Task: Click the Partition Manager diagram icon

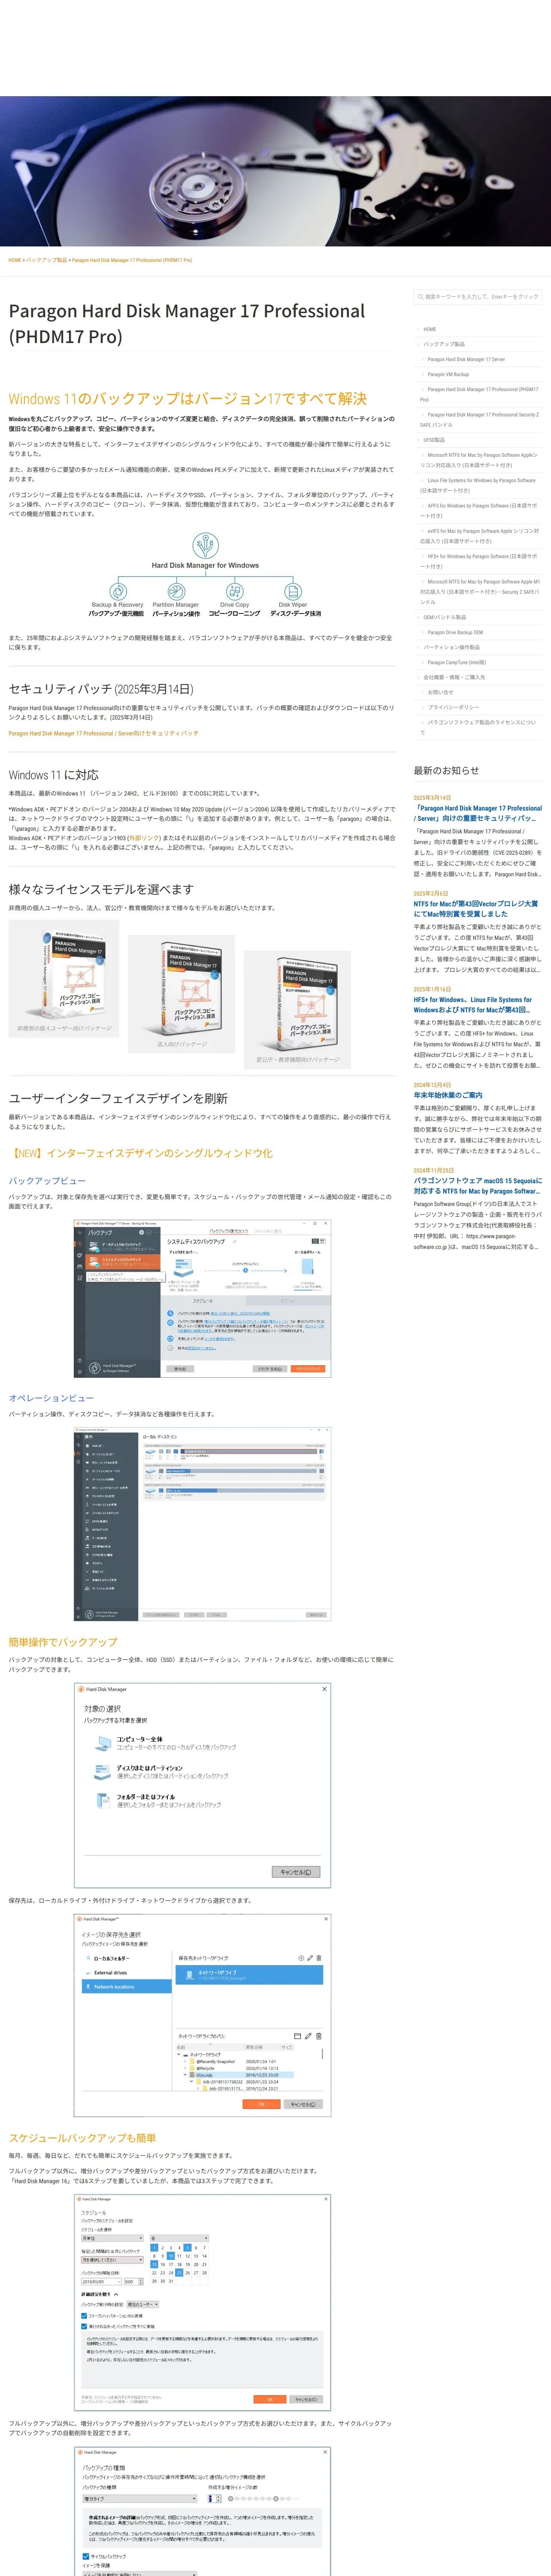Action: [x=176, y=591]
